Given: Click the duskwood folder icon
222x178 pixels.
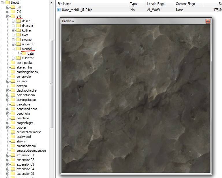Looking at the screenshot, I should coord(13,137).
